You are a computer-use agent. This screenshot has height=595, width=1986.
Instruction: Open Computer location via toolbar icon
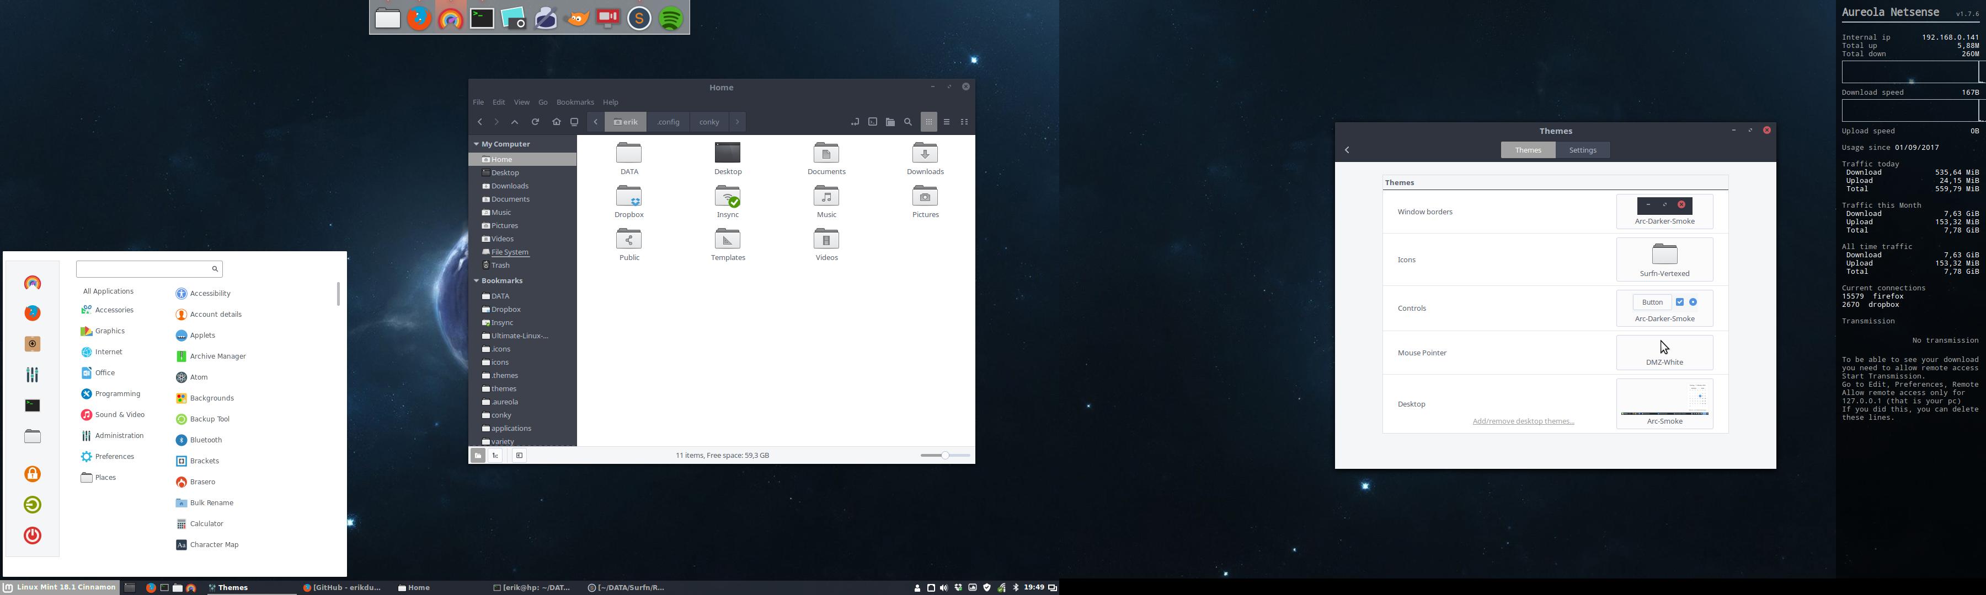pyautogui.click(x=574, y=122)
